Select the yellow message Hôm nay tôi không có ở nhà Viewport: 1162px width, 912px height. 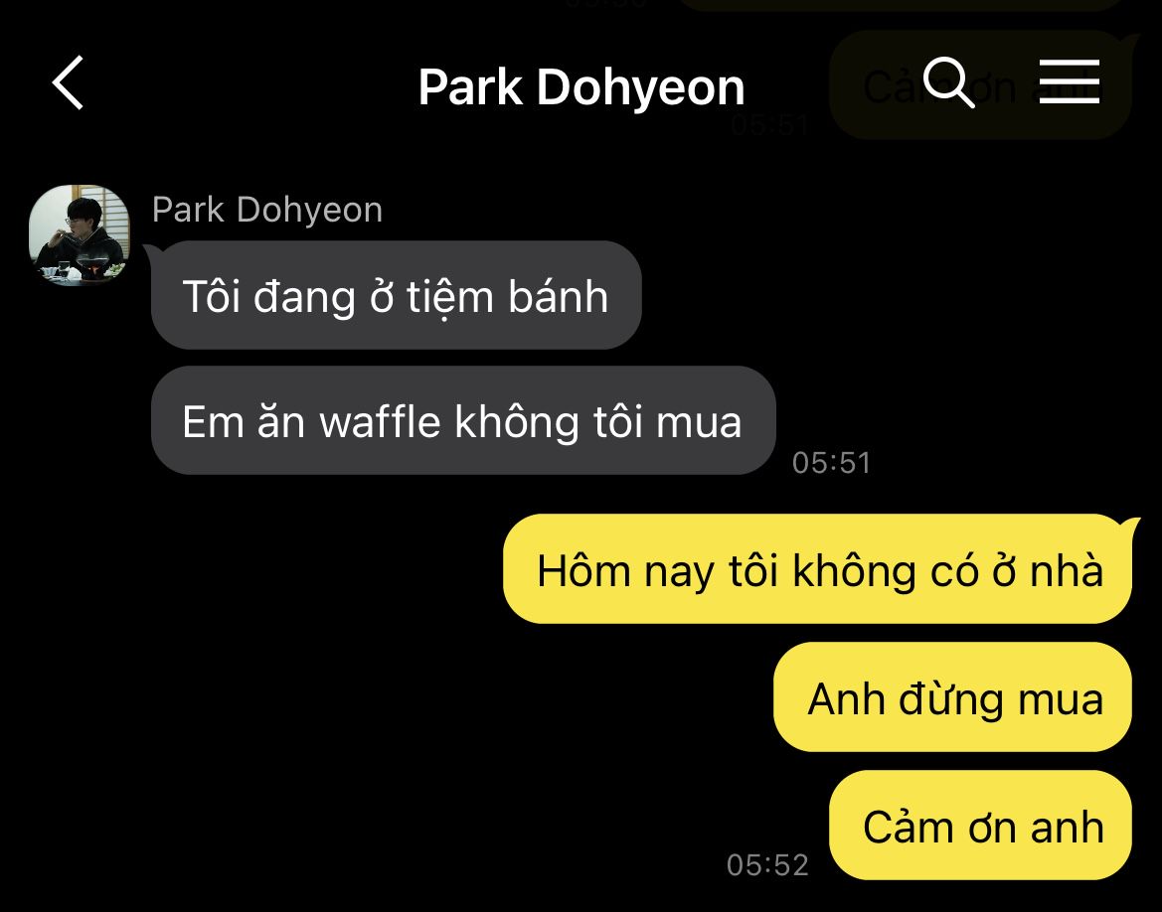818,569
